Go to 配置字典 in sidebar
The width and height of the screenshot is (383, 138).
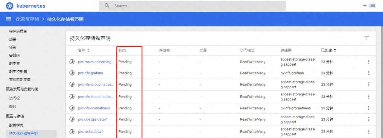[16, 125]
